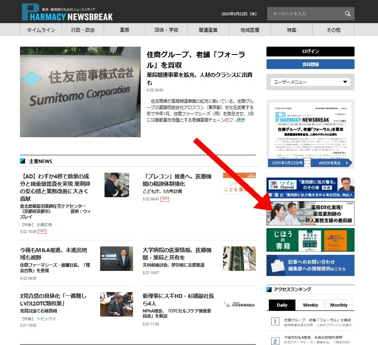Select 行政・政治 in navigation bar
The image size is (378, 345).
pos(83,30)
